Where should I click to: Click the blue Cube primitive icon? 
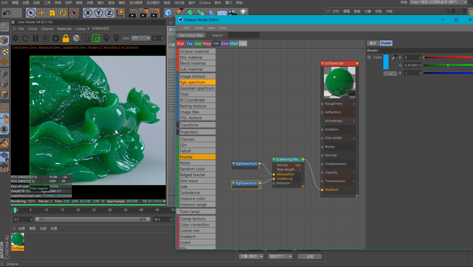pos(168,13)
